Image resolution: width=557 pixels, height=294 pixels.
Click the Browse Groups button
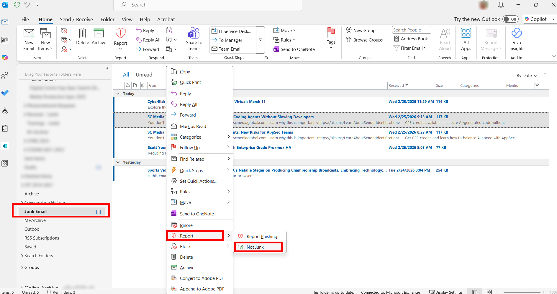click(365, 40)
